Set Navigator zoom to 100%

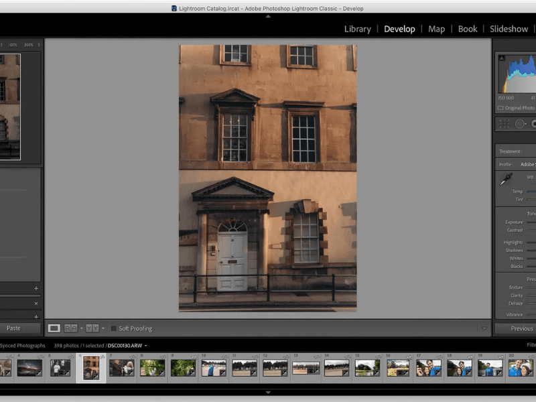pos(13,45)
